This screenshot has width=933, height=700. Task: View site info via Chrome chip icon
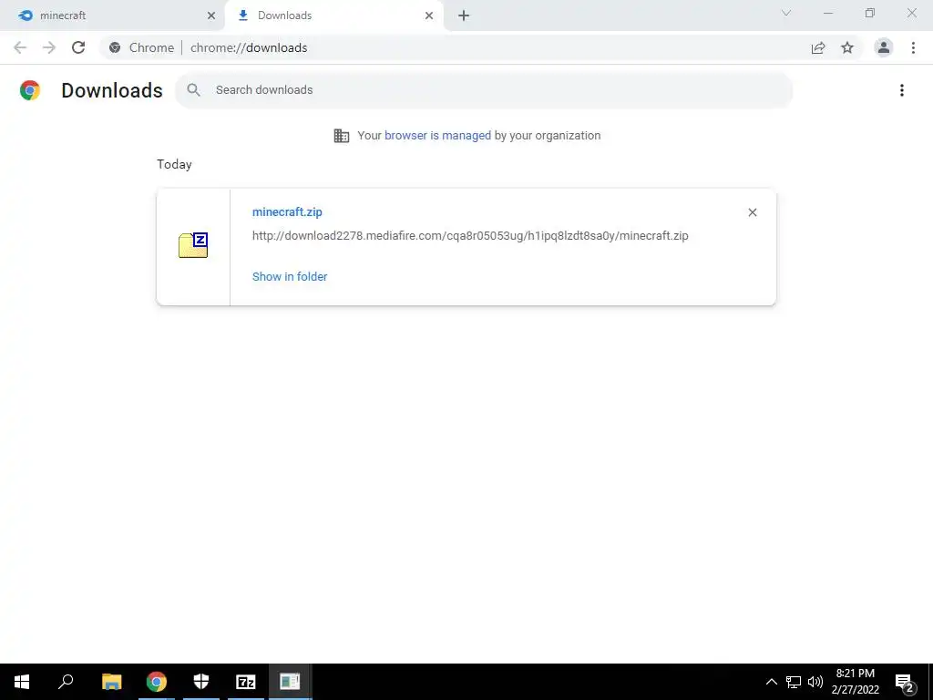pos(115,47)
